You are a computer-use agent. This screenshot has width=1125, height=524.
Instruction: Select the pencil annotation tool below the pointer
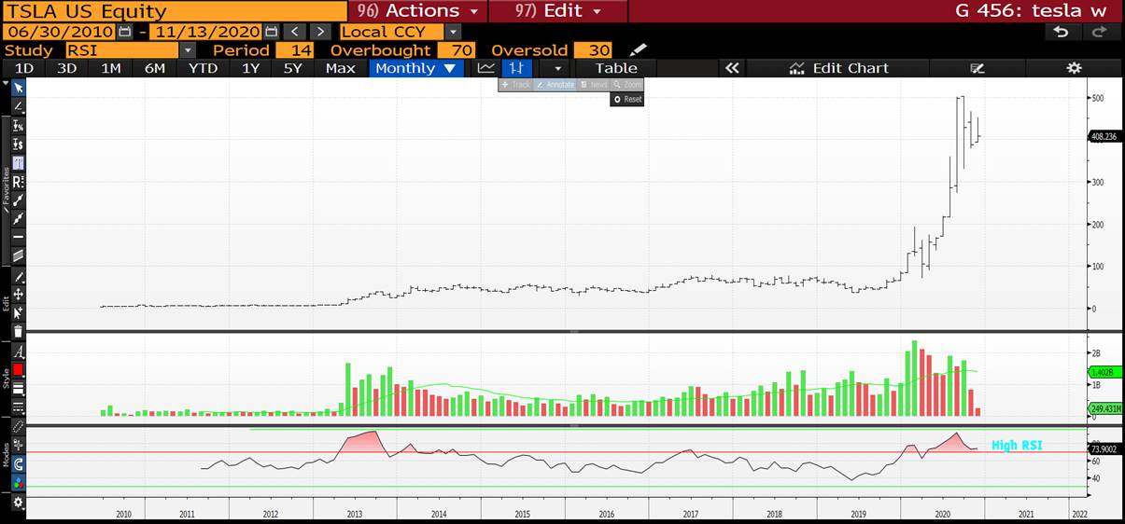tap(18, 106)
